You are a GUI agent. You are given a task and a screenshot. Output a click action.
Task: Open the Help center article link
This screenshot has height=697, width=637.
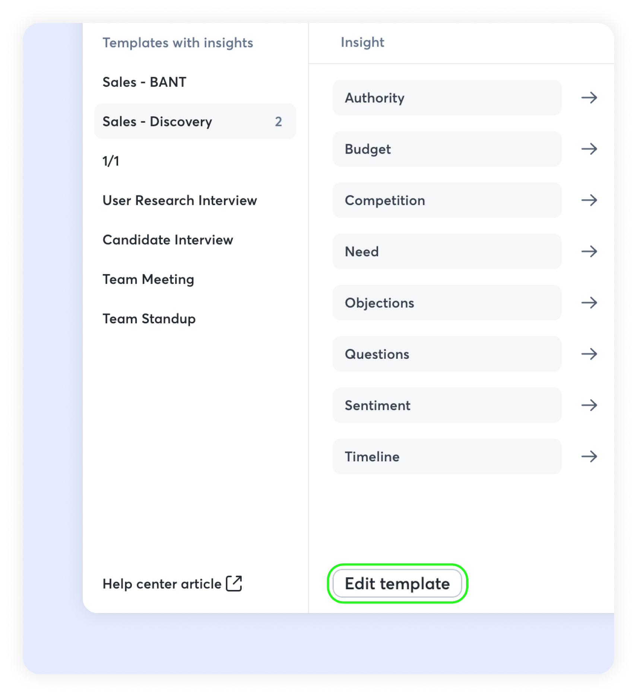(x=162, y=584)
